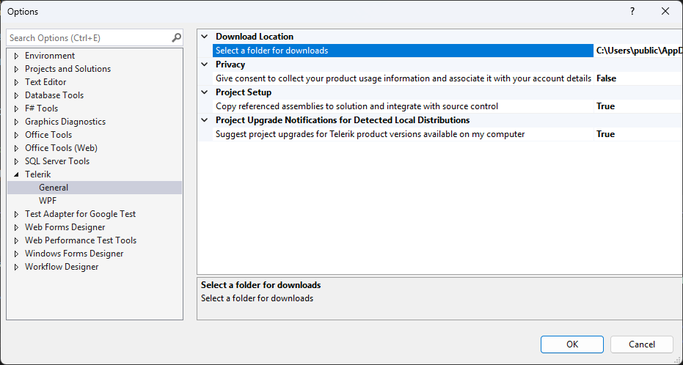This screenshot has height=365, width=683.
Task: Expand the Test Adapter for Google Test arrow
Action: (x=17, y=214)
